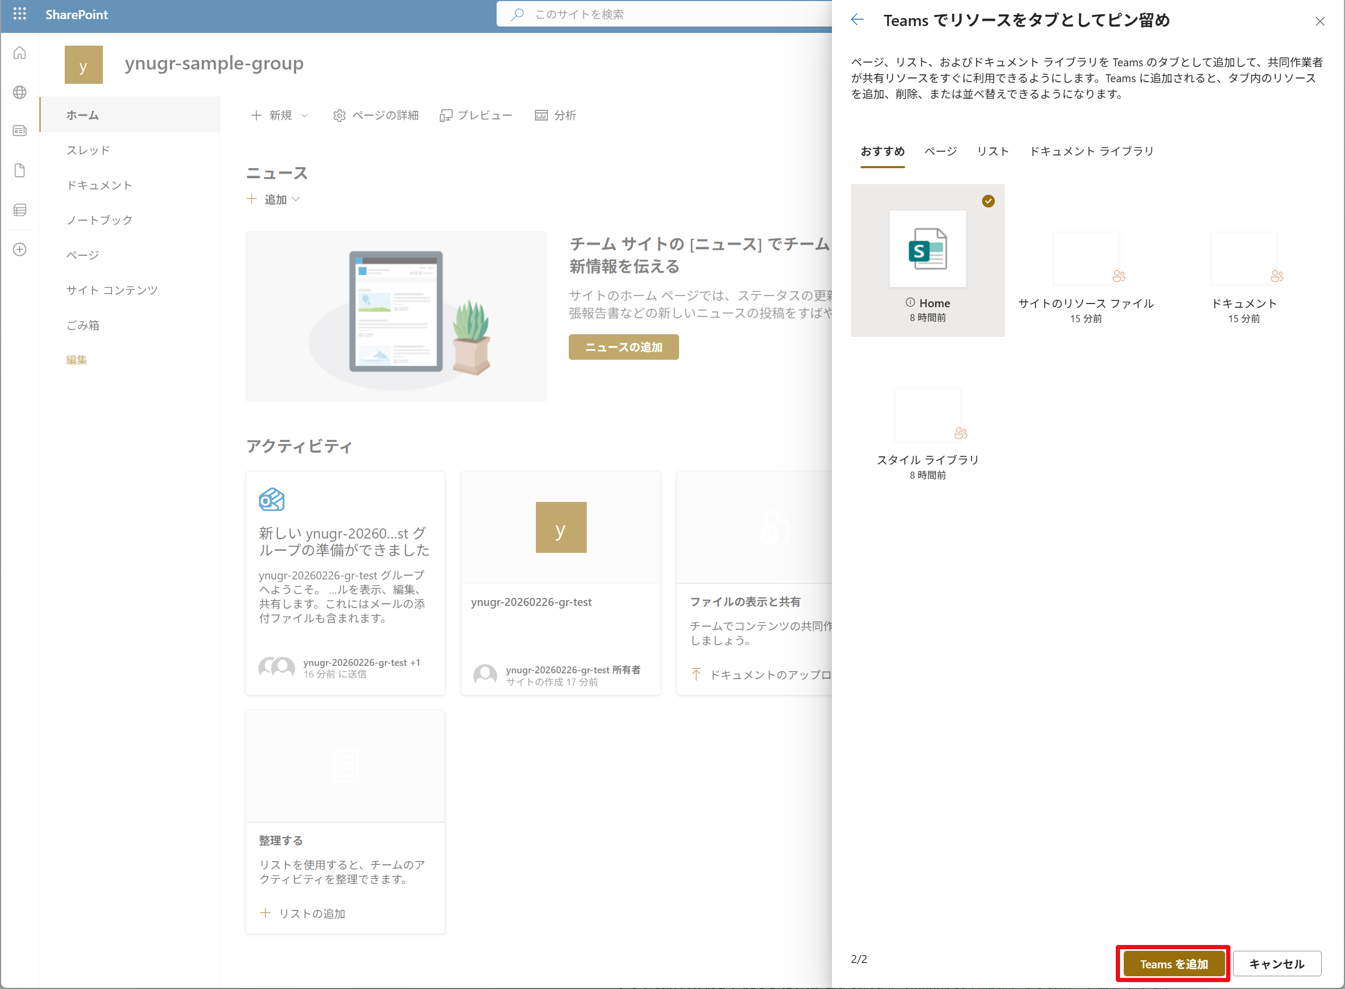1345x989 pixels.
Task: Uncheck the selected Home page tile
Action: tap(927, 261)
